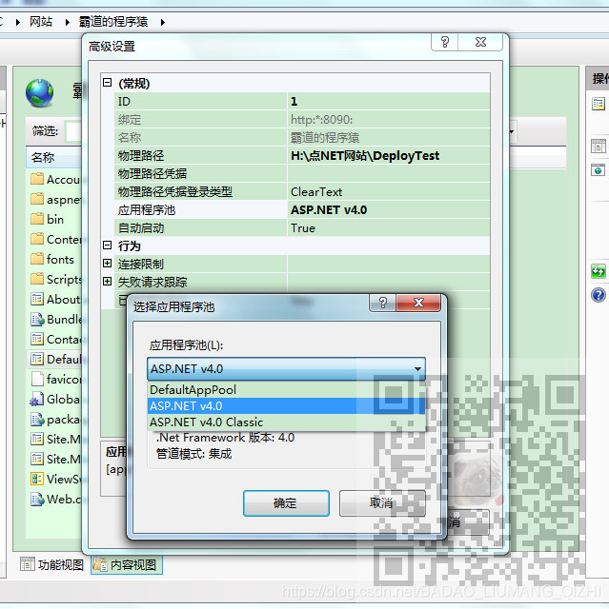
Task: Close the 选择应用程序池 dialog
Action: click(418, 303)
